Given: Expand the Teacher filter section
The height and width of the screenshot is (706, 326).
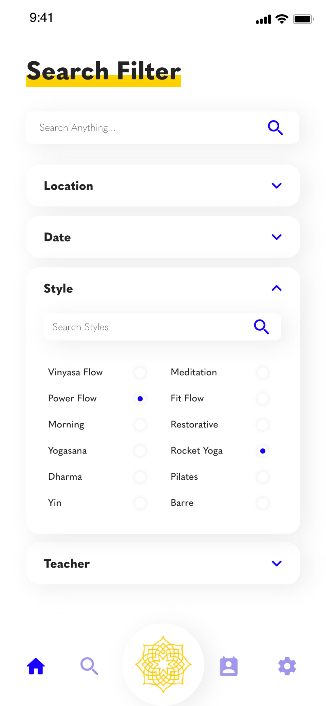Looking at the screenshot, I should click(276, 564).
